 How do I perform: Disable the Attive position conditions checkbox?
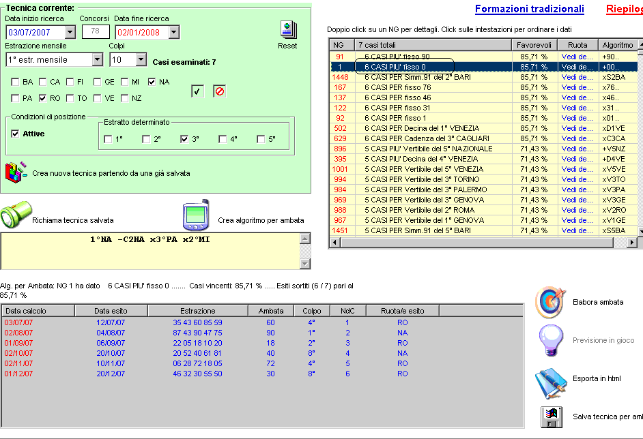[15, 134]
